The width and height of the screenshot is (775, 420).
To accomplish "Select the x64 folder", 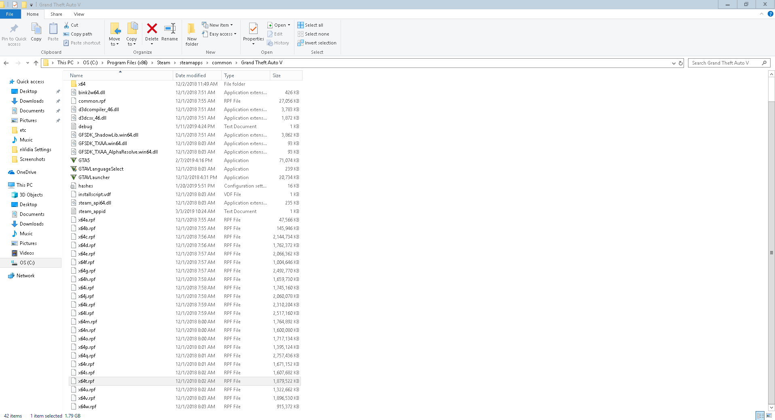I will (185, 84).
